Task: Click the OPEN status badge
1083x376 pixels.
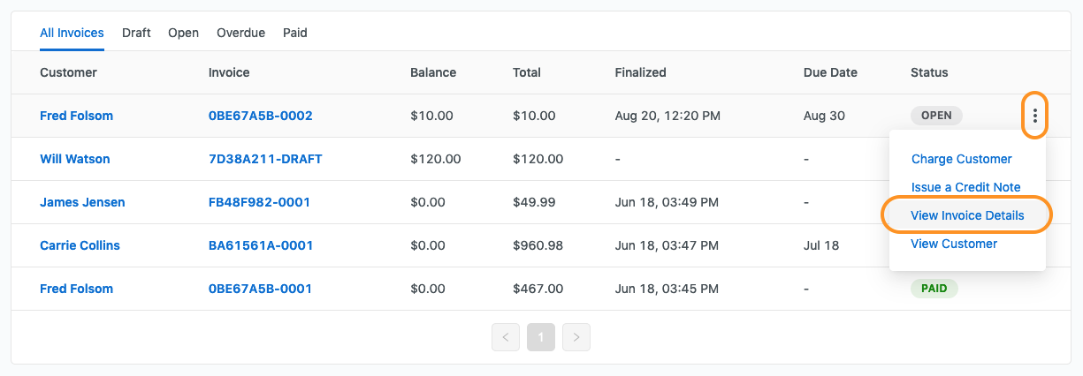Action: coord(936,116)
